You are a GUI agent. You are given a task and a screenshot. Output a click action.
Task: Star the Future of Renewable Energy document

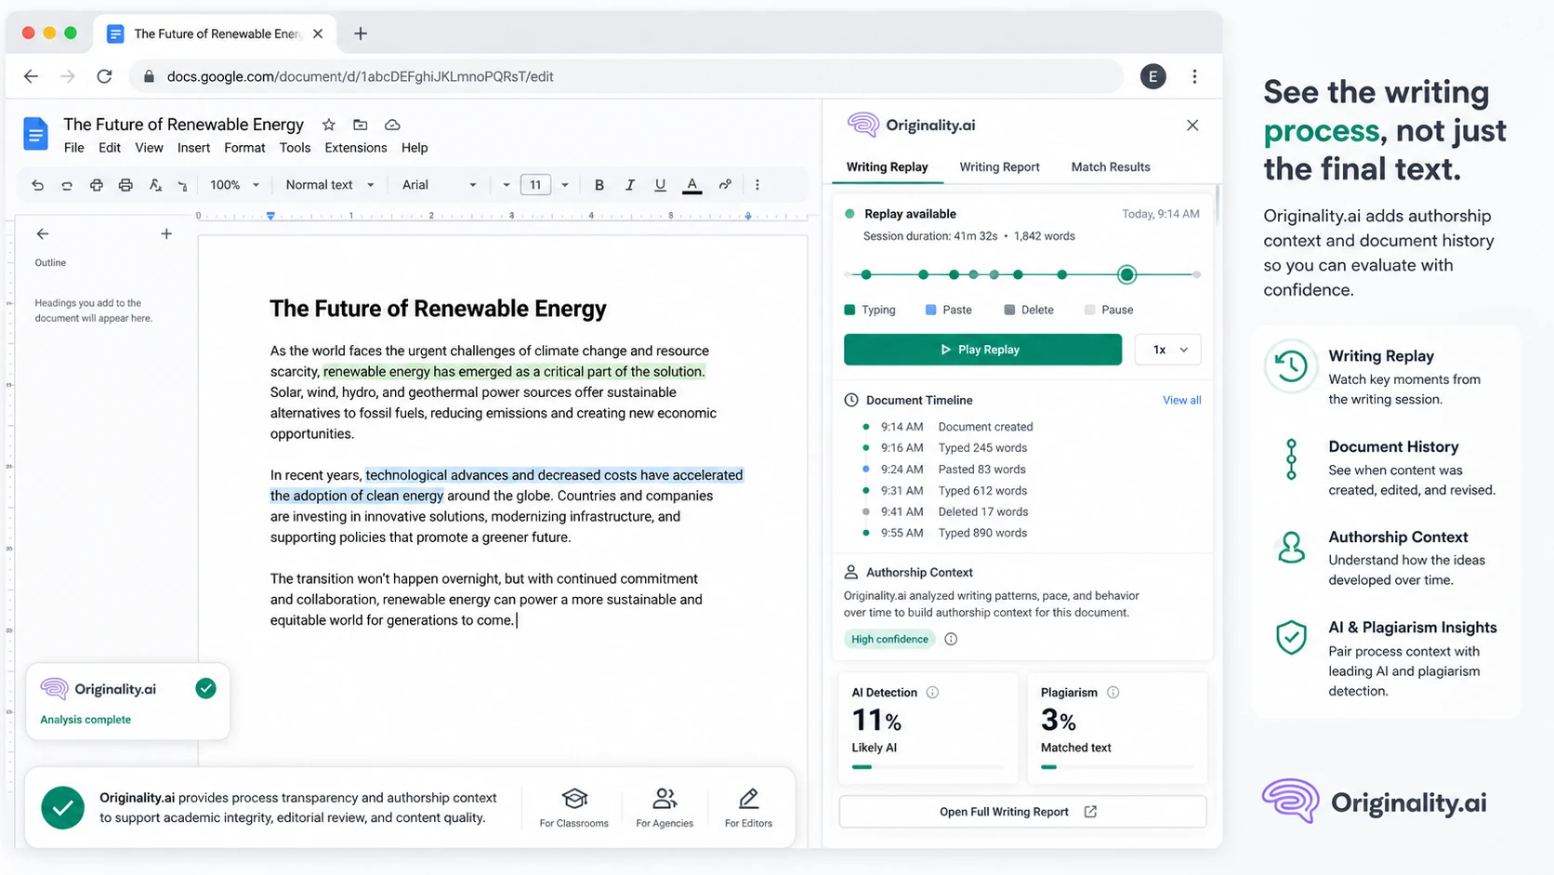point(328,125)
